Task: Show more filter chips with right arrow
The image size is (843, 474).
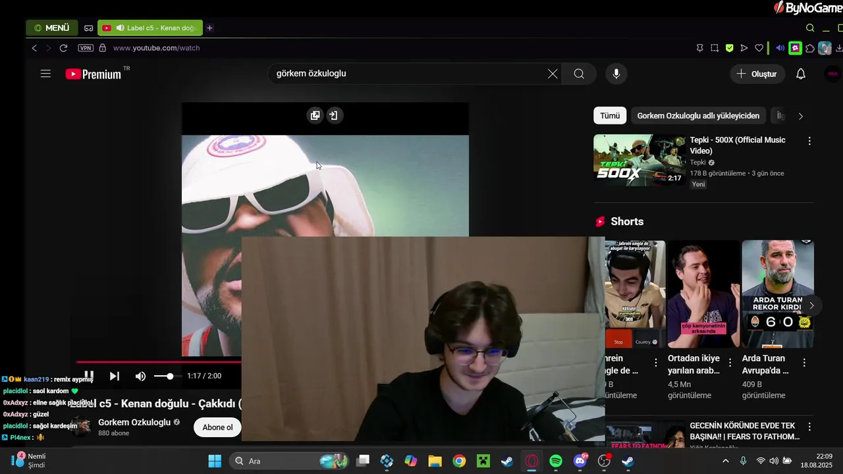Action: pyautogui.click(x=801, y=116)
